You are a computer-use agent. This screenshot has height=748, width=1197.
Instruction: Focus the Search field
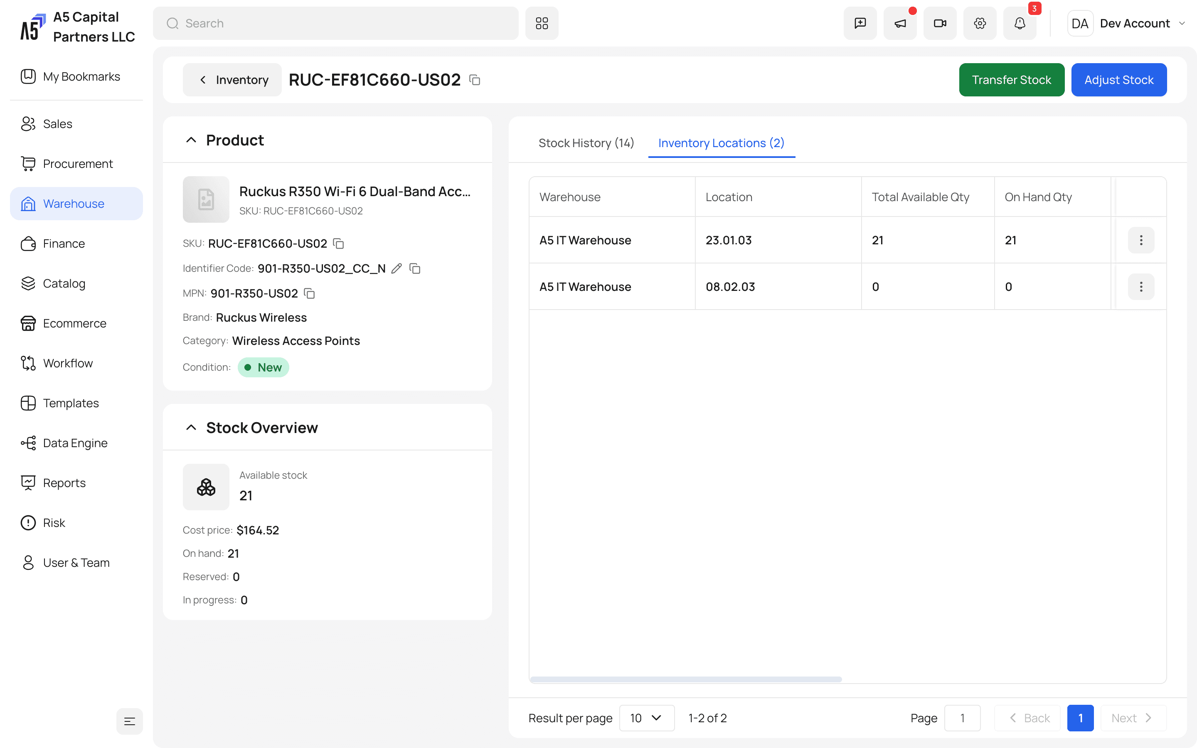pyautogui.click(x=335, y=23)
